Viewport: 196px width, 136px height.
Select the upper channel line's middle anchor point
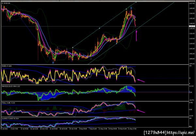100,28
